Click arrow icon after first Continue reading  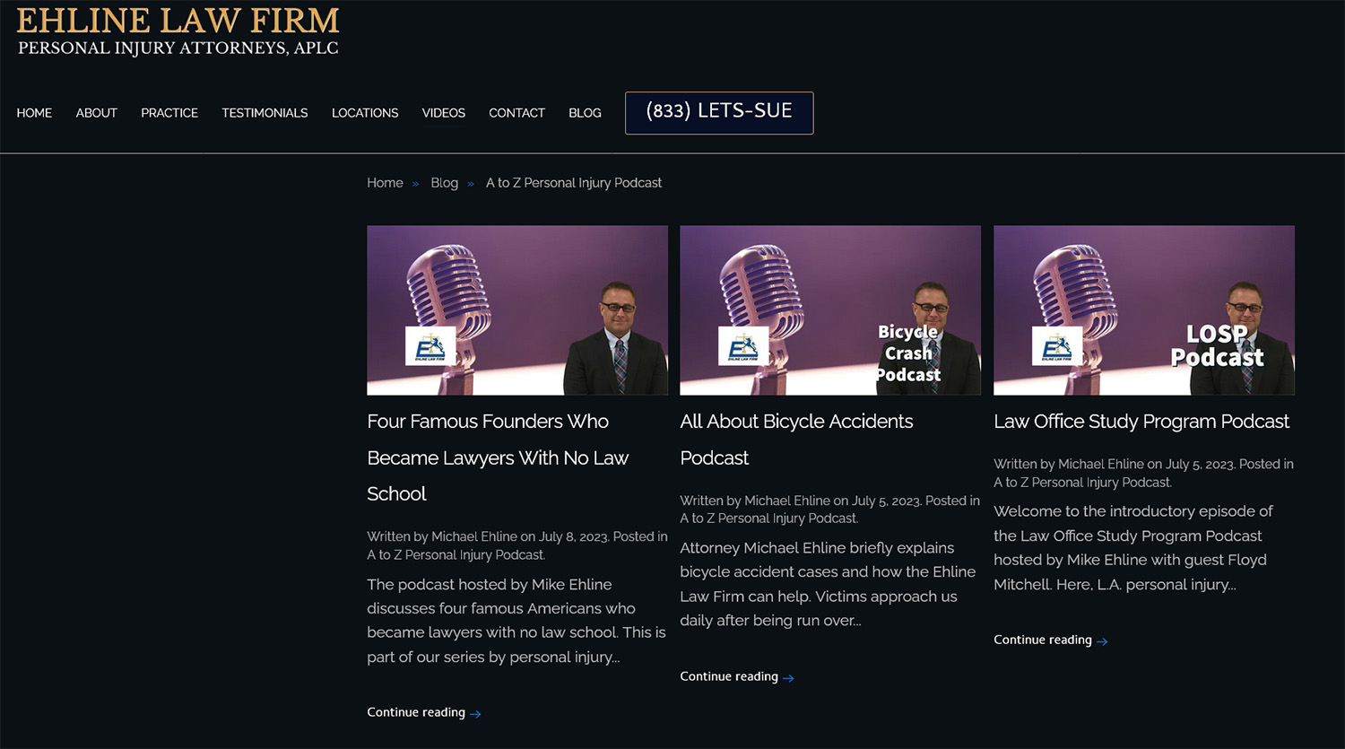[x=475, y=714]
